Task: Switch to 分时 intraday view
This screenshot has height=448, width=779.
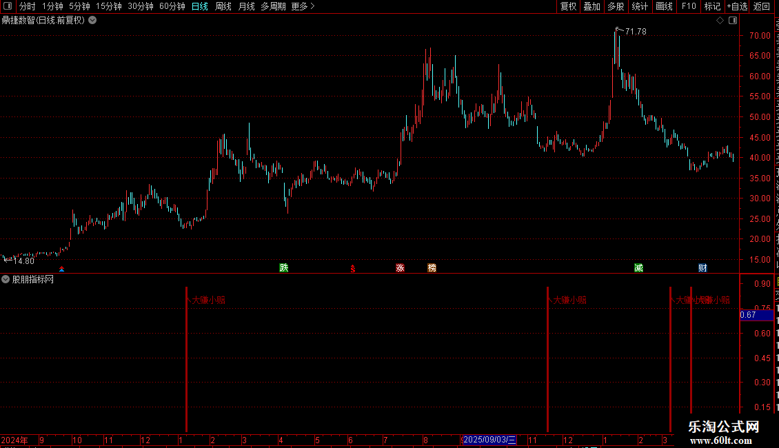Action: (x=28, y=6)
